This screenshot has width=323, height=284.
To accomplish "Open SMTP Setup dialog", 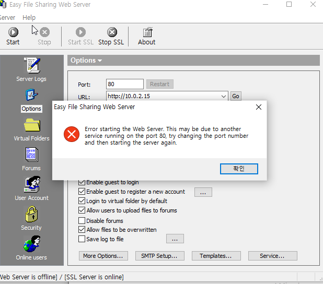I will tap(159, 256).
